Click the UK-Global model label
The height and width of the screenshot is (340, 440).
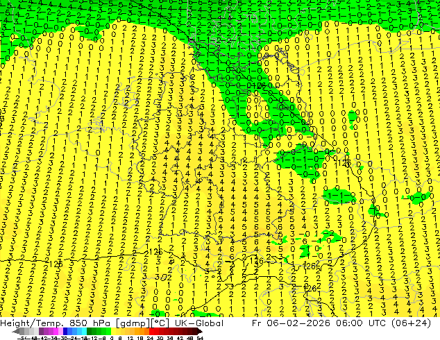pos(199,323)
